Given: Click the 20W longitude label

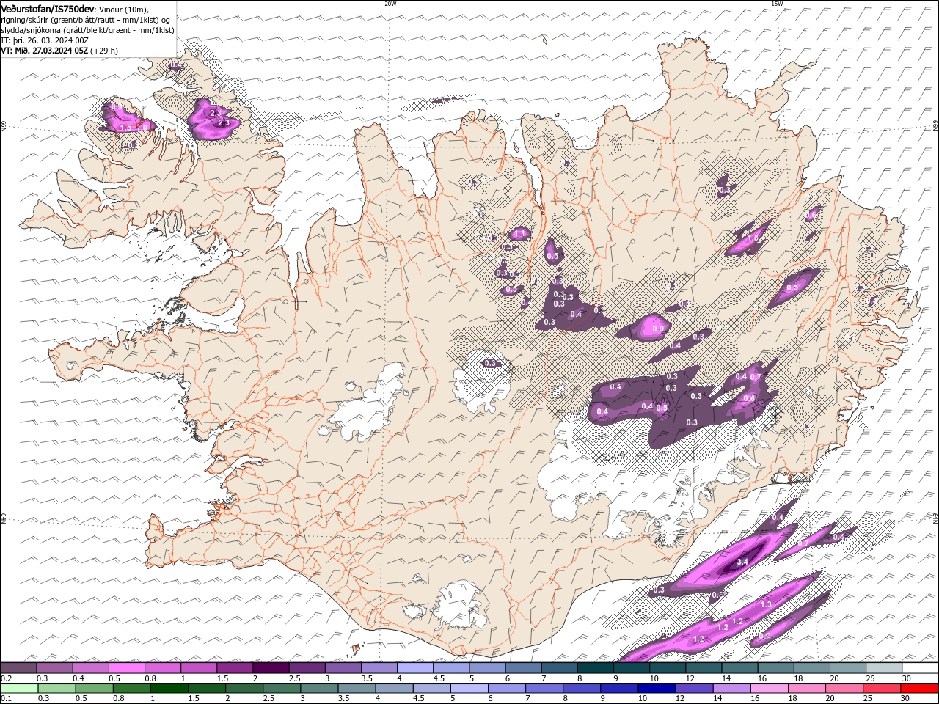Looking at the screenshot, I should [x=390, y=4].
